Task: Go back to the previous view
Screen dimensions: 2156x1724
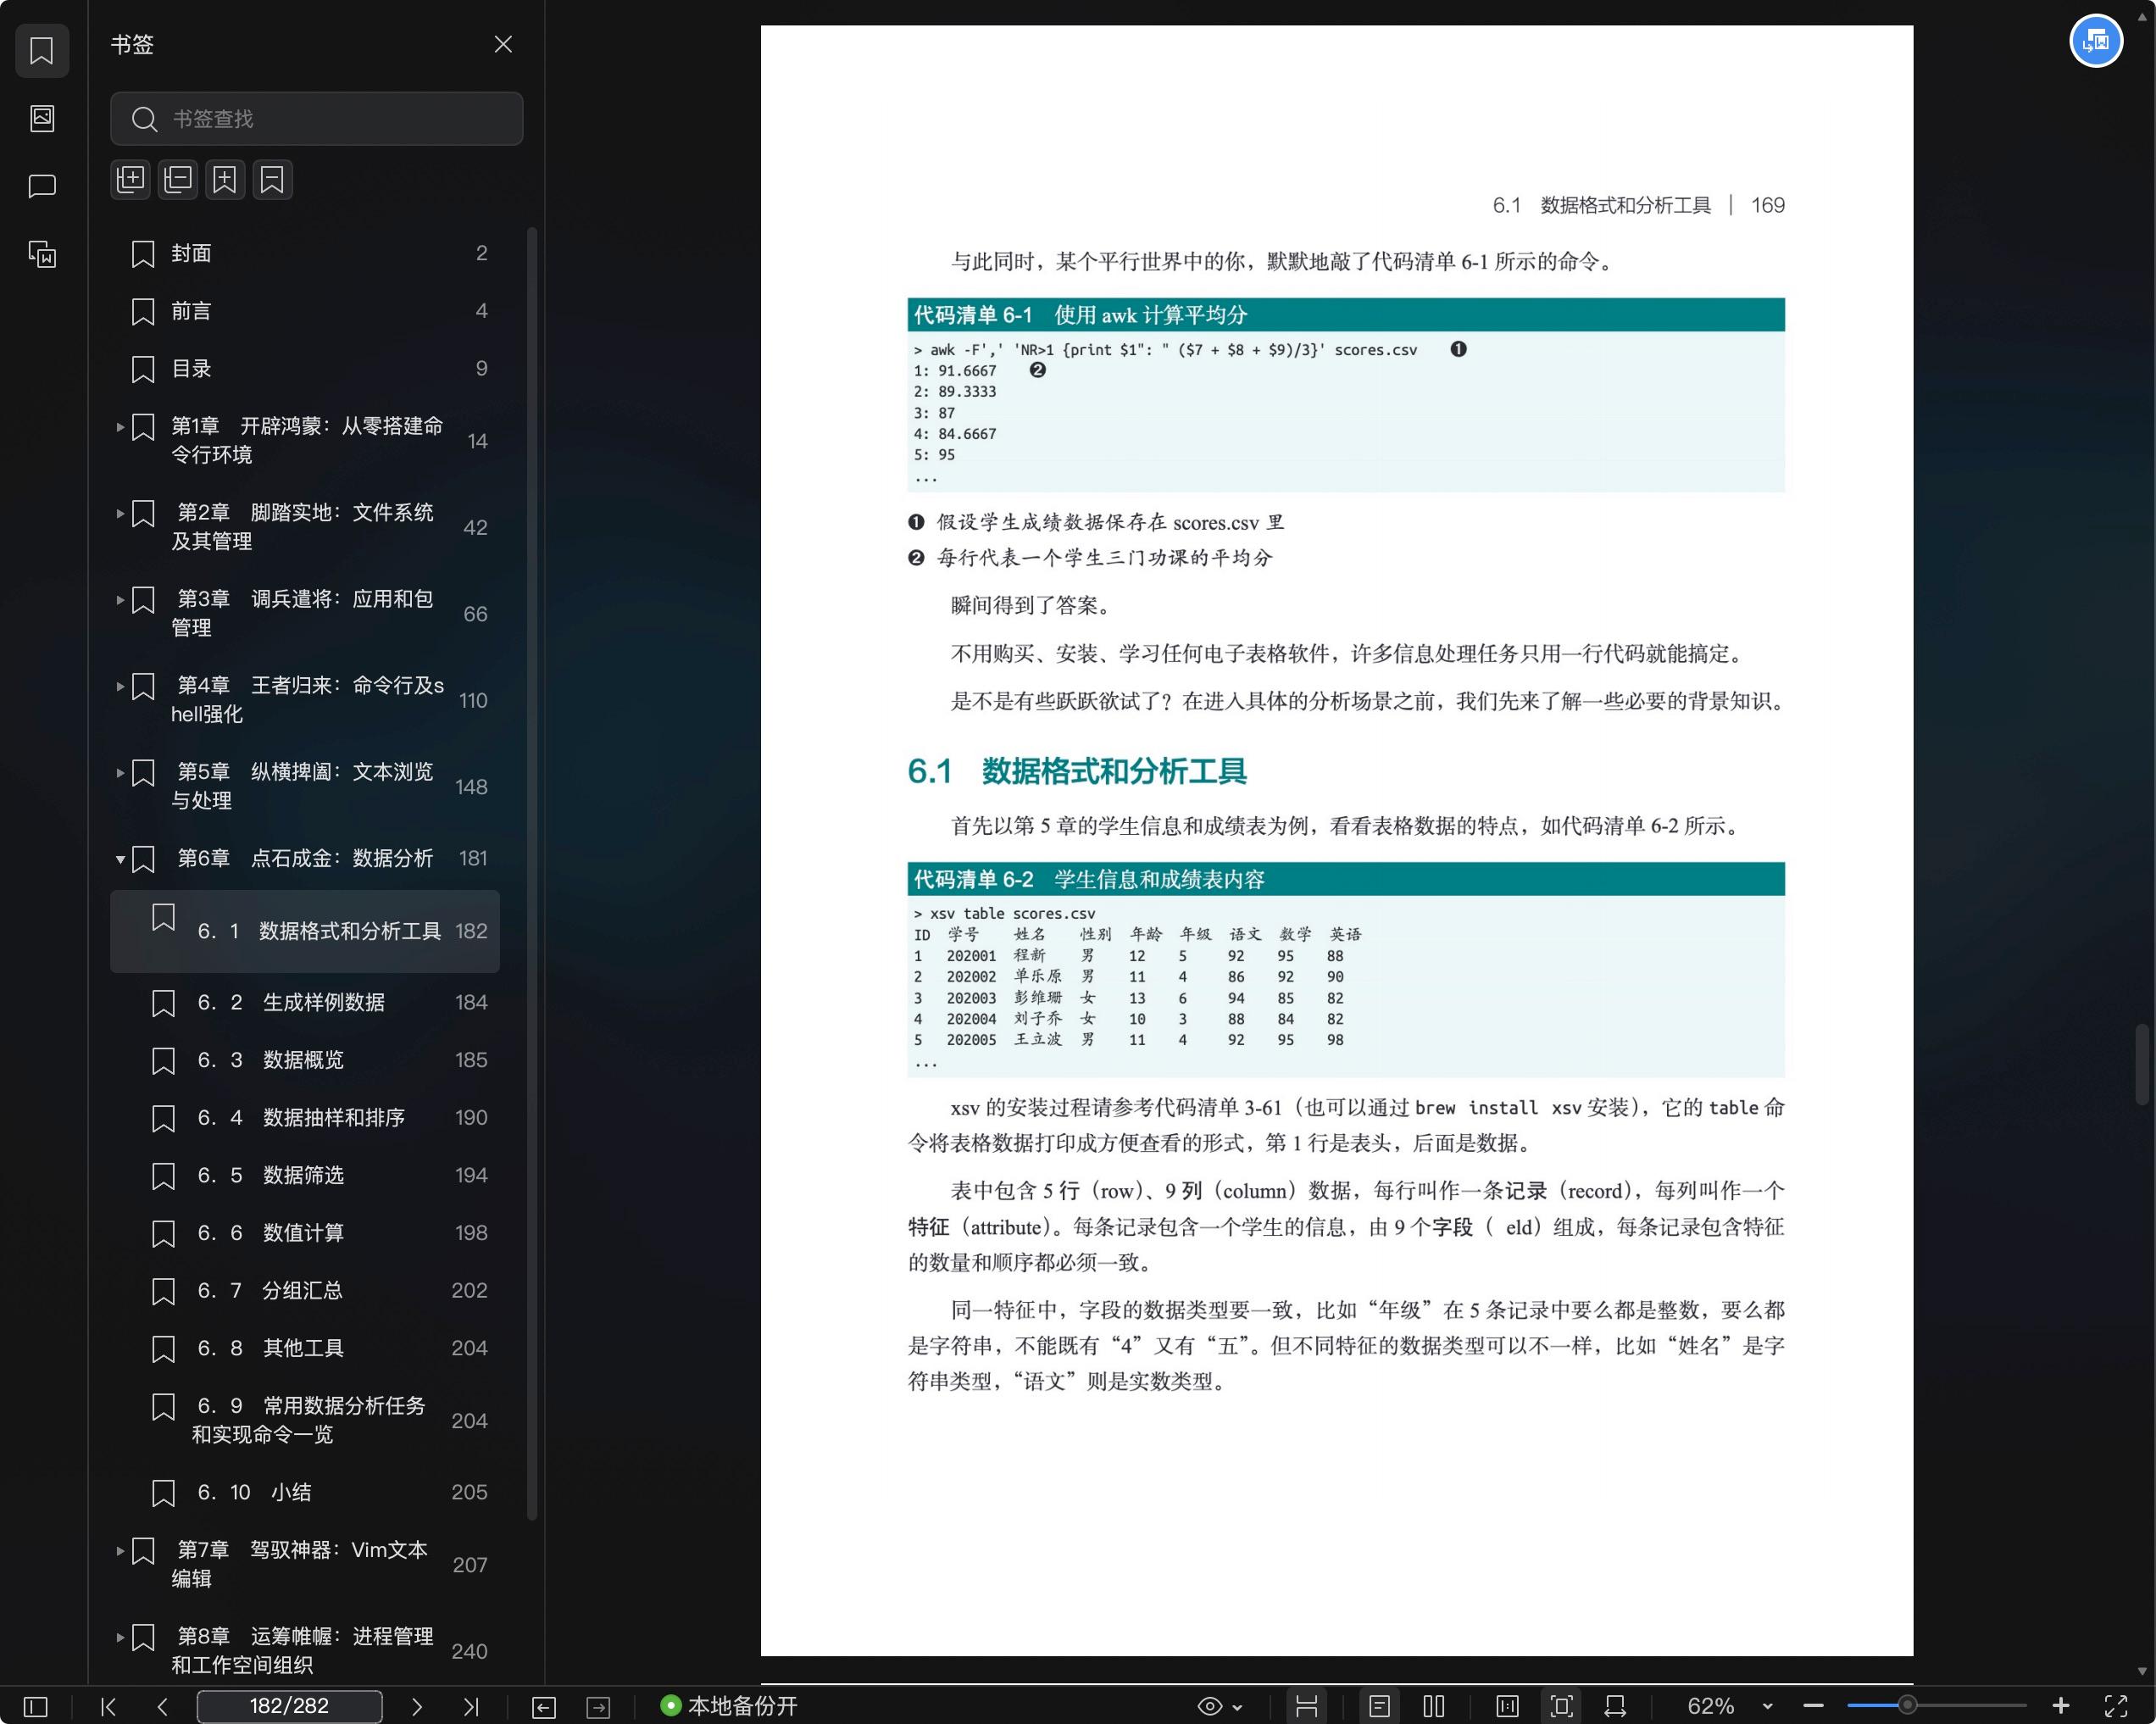Action: pyautogui.click(x=544, y=1707)
